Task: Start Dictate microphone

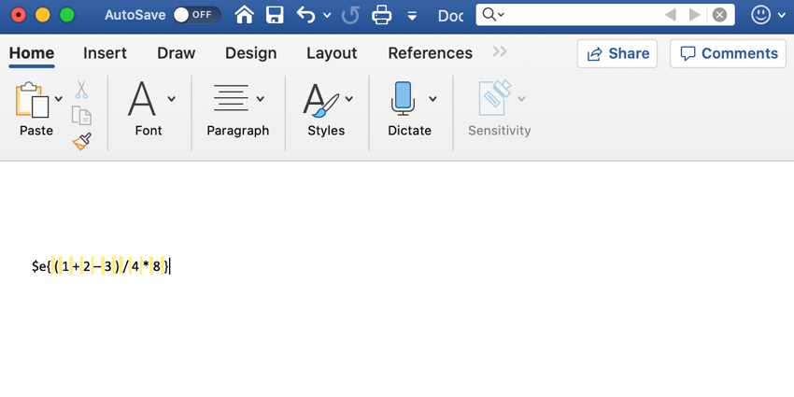Action: tap(404, 99)
